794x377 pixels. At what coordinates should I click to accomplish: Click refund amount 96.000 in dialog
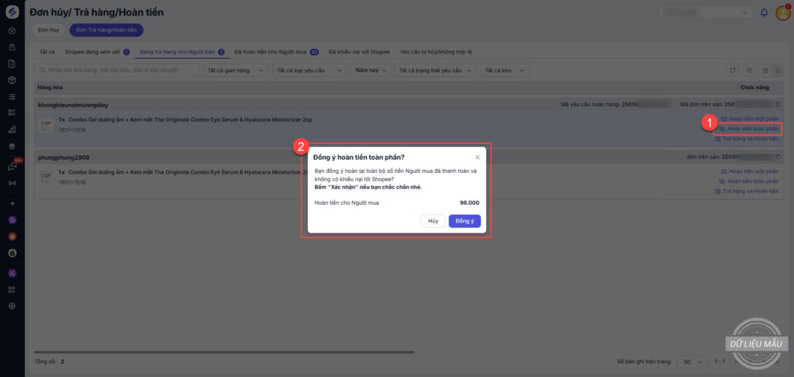[469, 203]
